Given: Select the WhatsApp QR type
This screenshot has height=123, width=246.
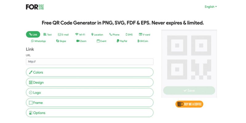Looking at the screenshot, I should click(38, 41).
